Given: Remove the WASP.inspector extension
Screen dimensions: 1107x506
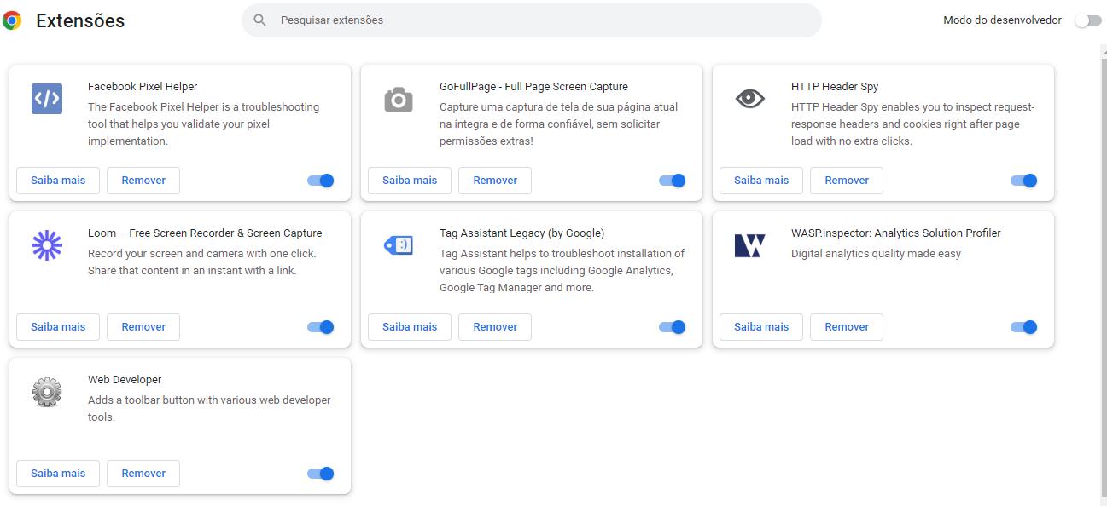Looking at the screenshot, I should point(847,327).
